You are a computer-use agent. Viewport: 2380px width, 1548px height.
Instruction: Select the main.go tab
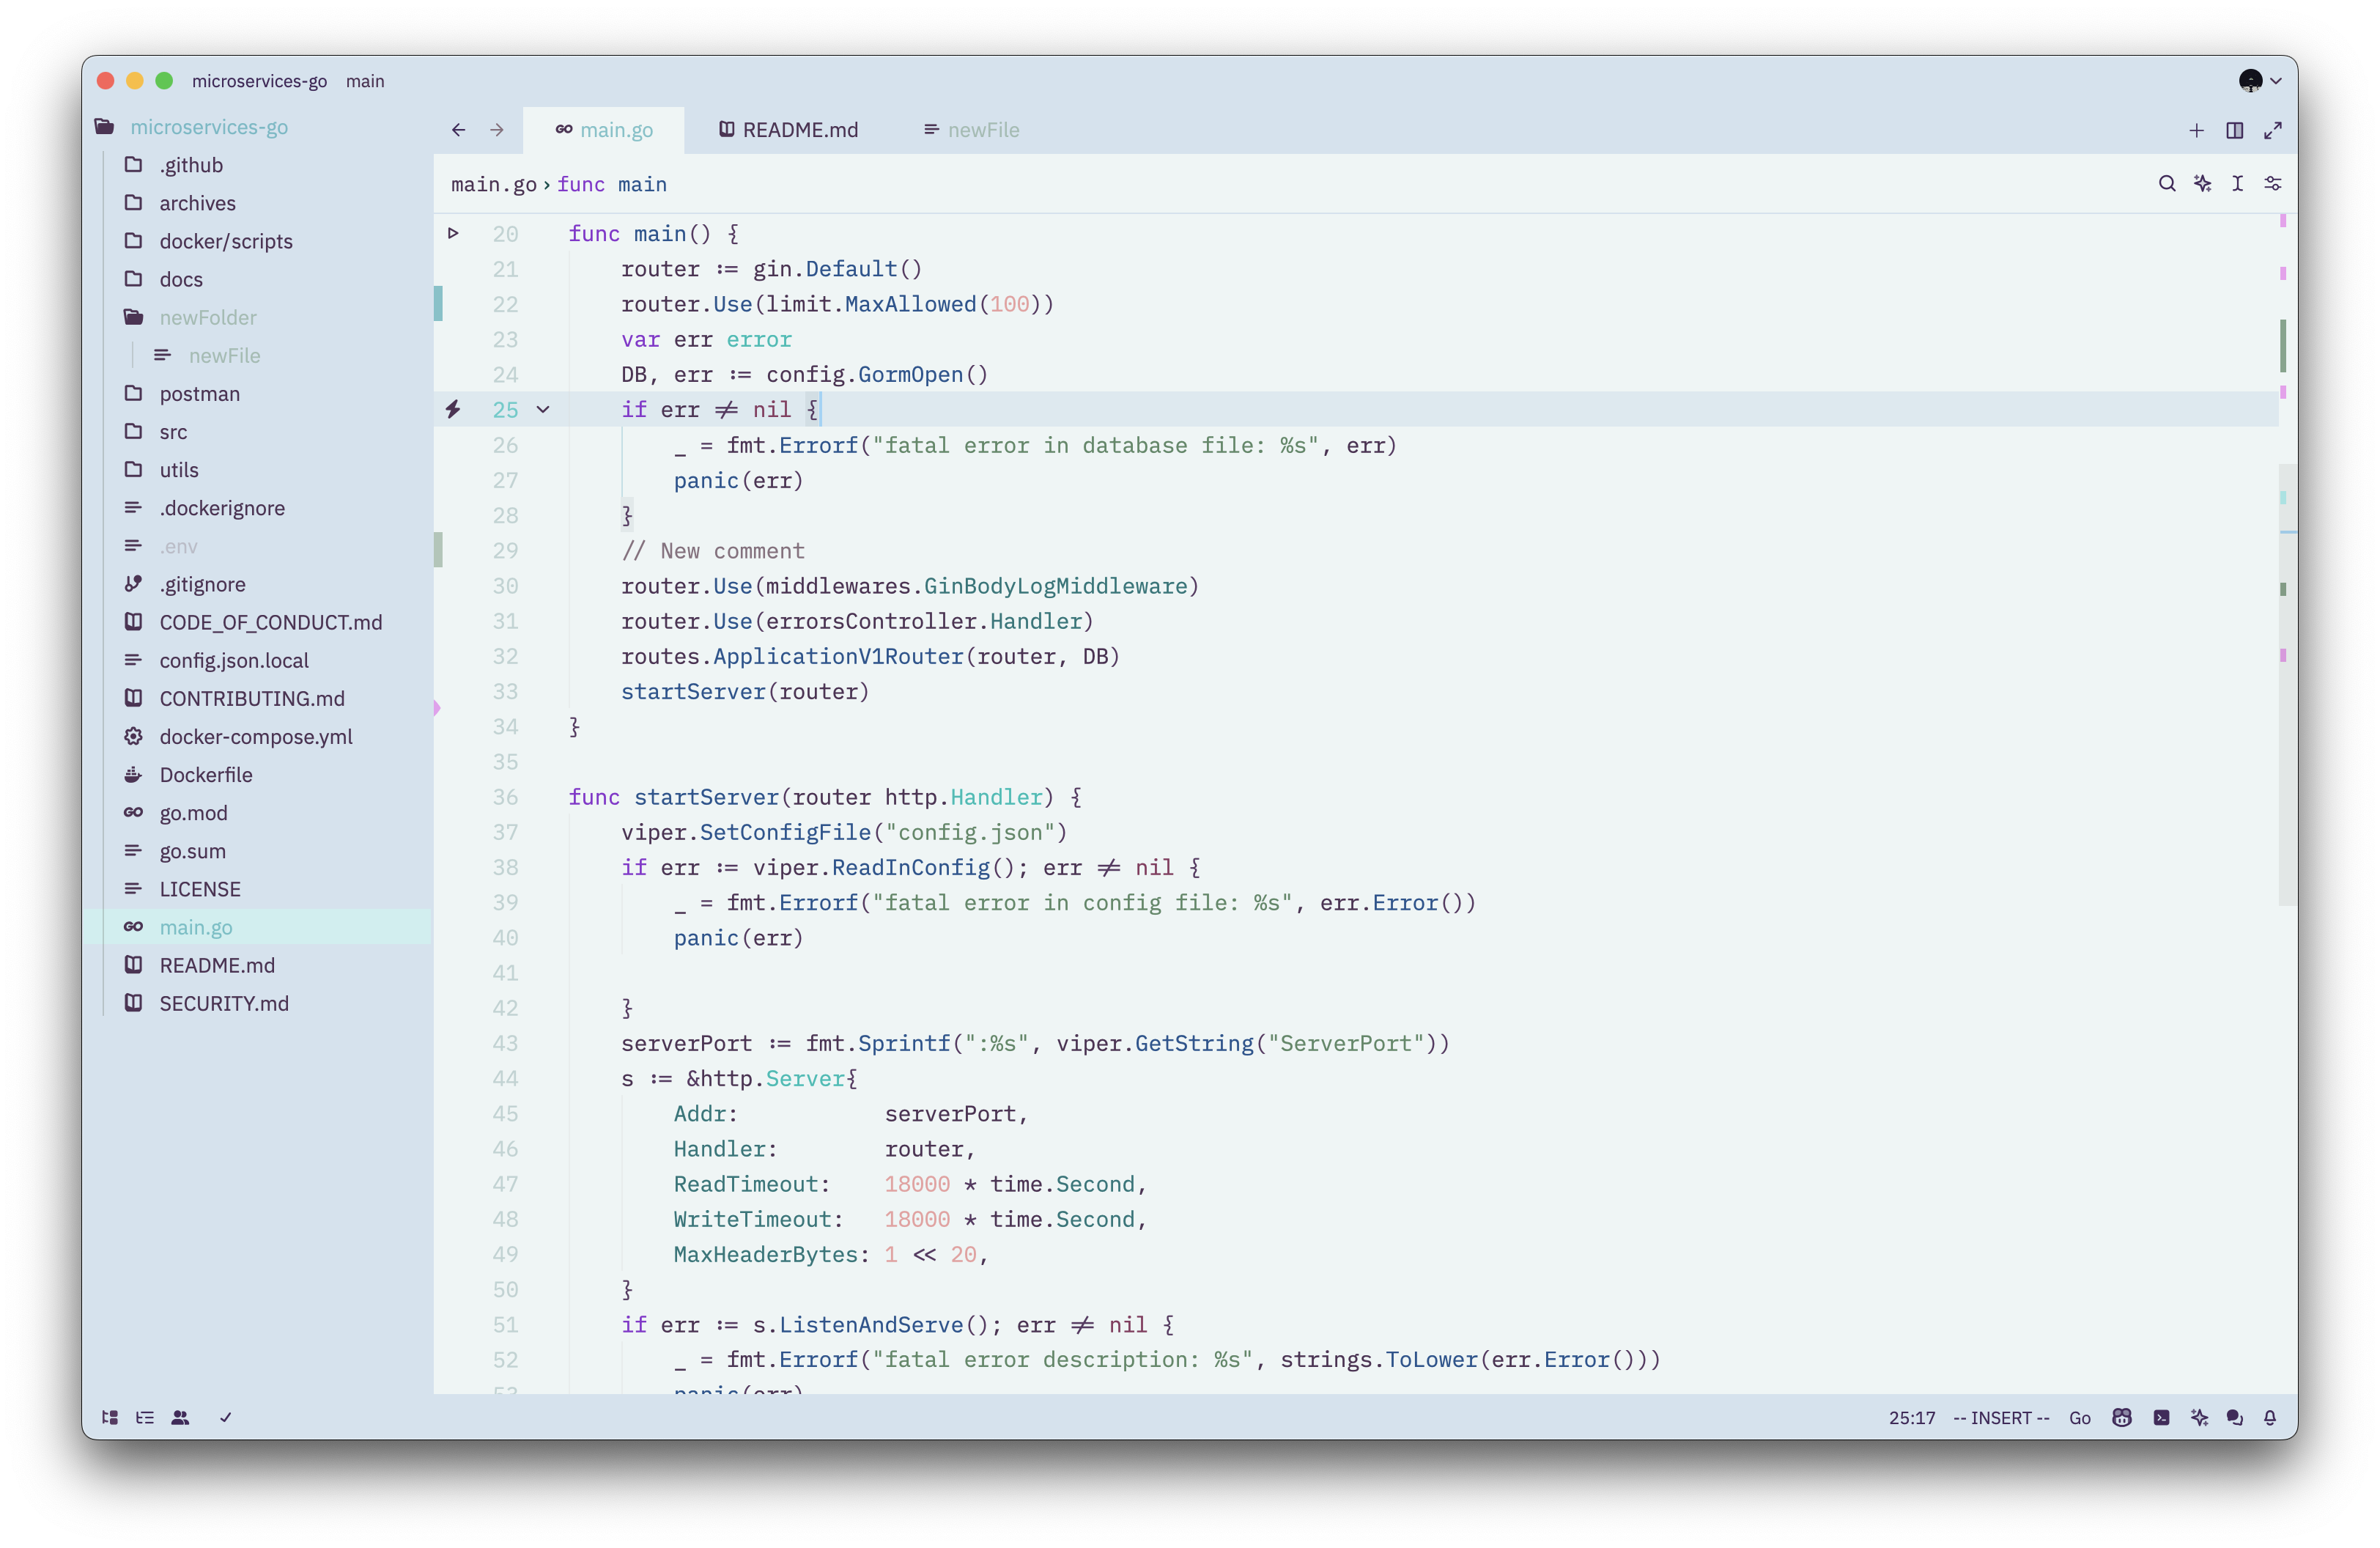coord(604,130)
